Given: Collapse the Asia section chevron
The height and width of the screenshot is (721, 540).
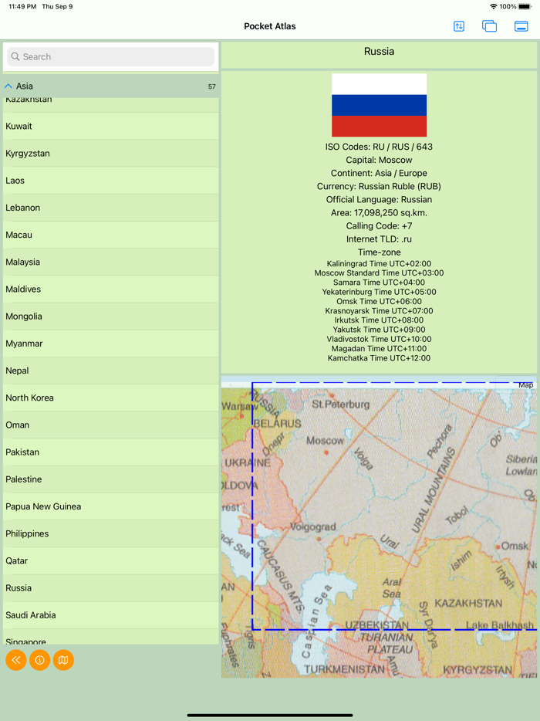Looking at the screenshot, I should tap(8, 86).
